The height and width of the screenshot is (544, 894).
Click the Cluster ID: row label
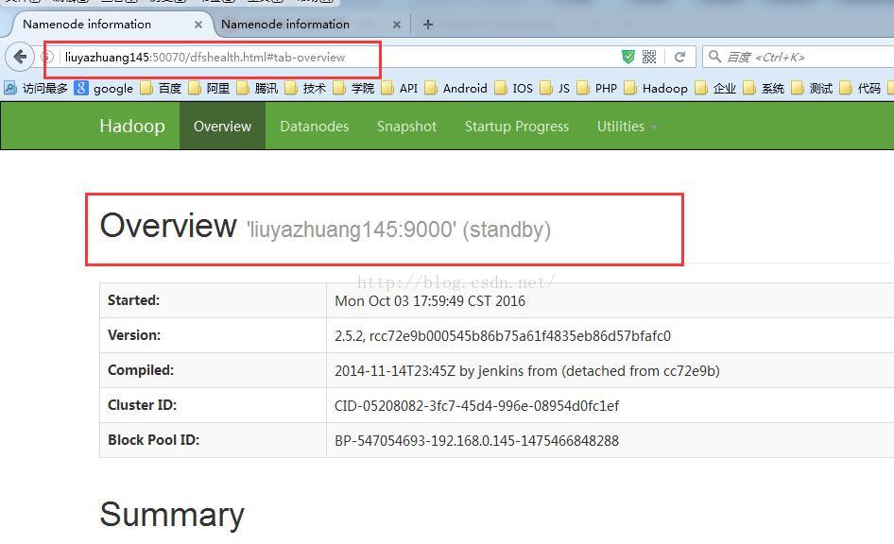(x=142, y=405)
